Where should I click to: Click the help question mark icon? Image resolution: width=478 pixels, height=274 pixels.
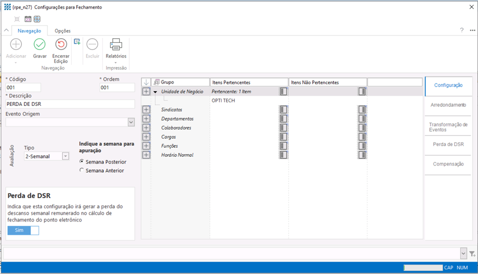click(462, 31)
